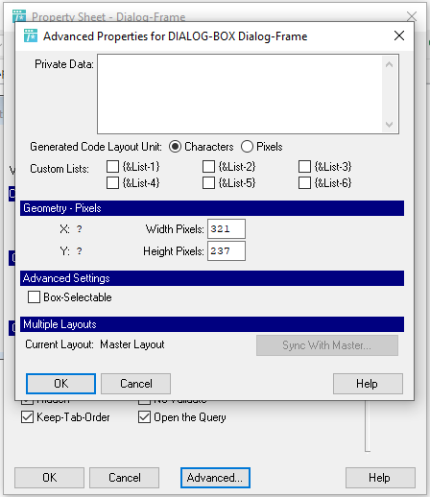Click the Generated Code Layout Unit label

coord(96,147)
